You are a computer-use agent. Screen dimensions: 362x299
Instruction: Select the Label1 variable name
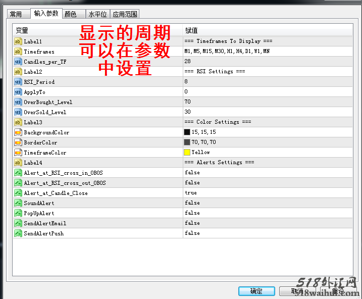tap(33, 41)
